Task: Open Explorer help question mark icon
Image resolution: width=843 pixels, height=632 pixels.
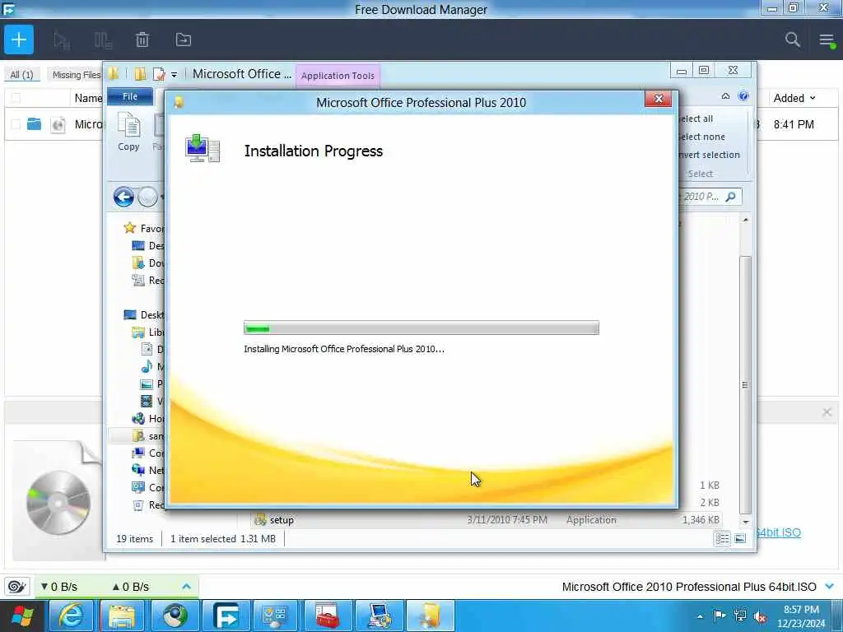Action: [743, 96]
